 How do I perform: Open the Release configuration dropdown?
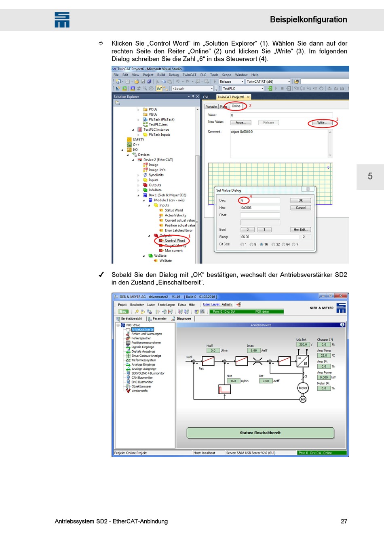pos(243,82)
